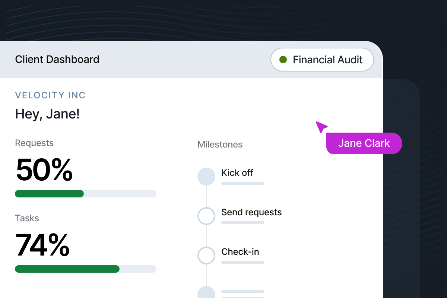
Task: Click the Financial Audit status pill
Action: (322, 60)
